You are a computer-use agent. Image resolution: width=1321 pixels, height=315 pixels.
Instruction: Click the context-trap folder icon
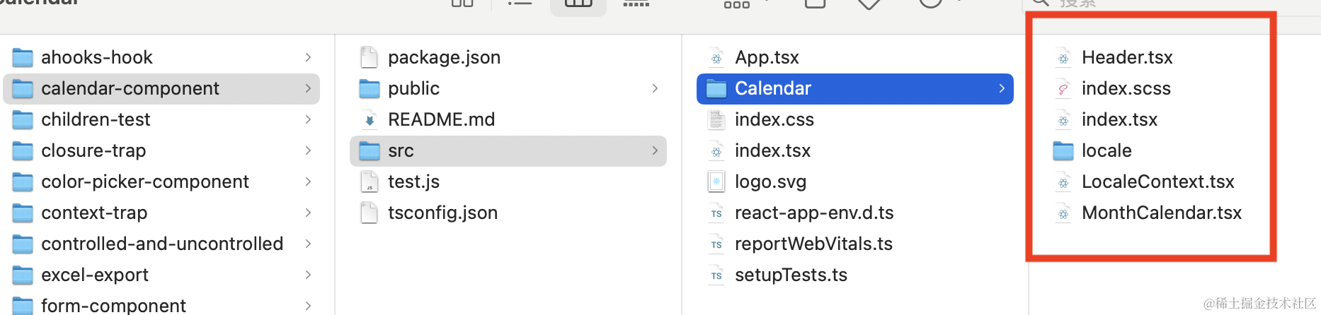[23, 213]
